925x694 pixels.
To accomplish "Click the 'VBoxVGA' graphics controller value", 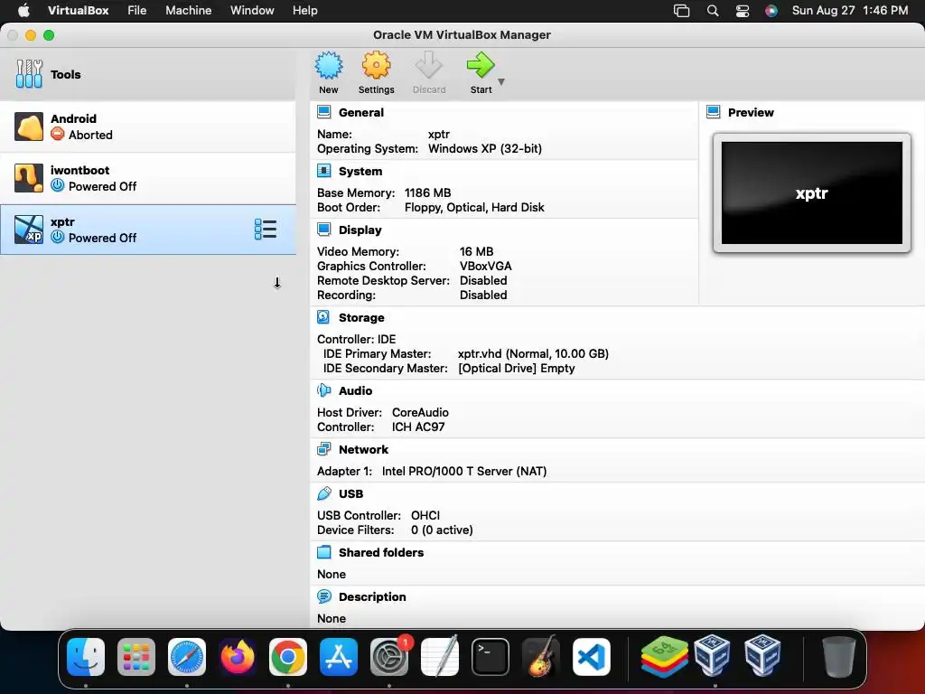I will click(485, 267).
